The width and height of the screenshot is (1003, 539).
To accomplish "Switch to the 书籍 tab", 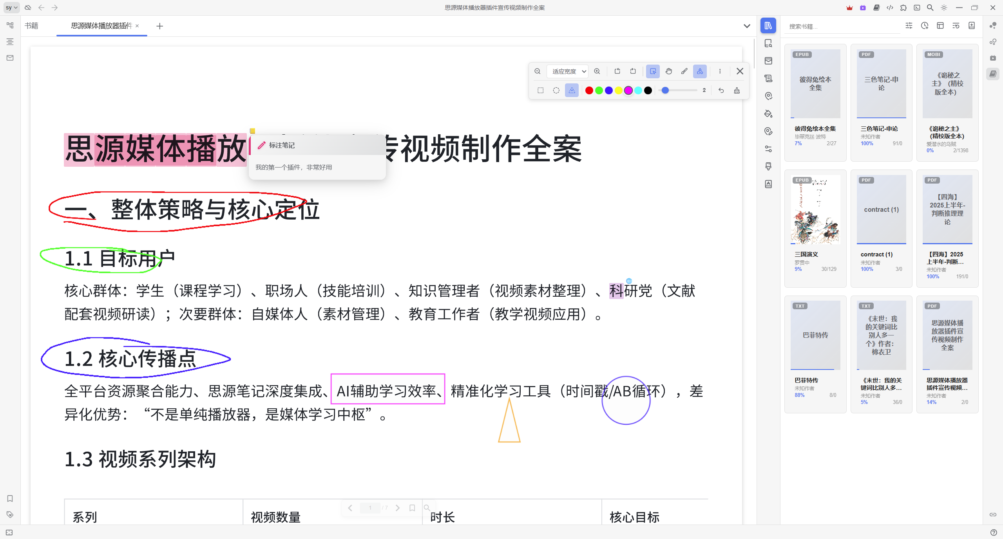I will pyautogui.click(x=31, y=26).
